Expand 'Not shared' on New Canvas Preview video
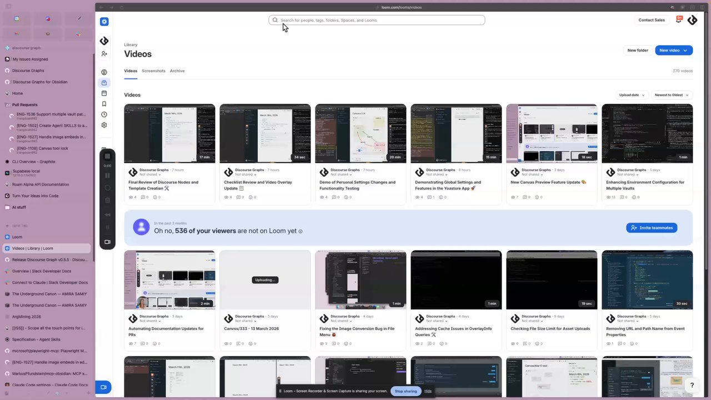711x400 pixels. point(533,174)
